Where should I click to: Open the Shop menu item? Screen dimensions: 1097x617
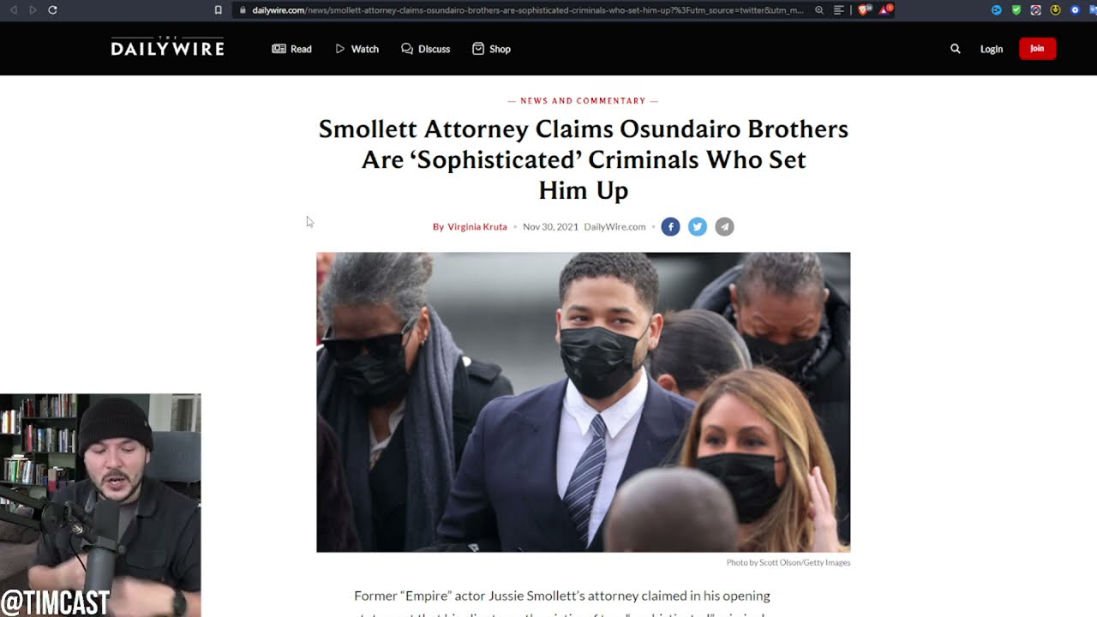[x=491, y=49]
